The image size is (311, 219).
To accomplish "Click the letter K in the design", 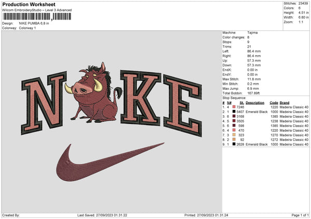I will tap(140, 98).
